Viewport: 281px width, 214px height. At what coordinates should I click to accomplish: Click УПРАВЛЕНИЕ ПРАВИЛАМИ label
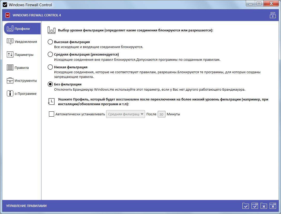(x=26, y=206)
